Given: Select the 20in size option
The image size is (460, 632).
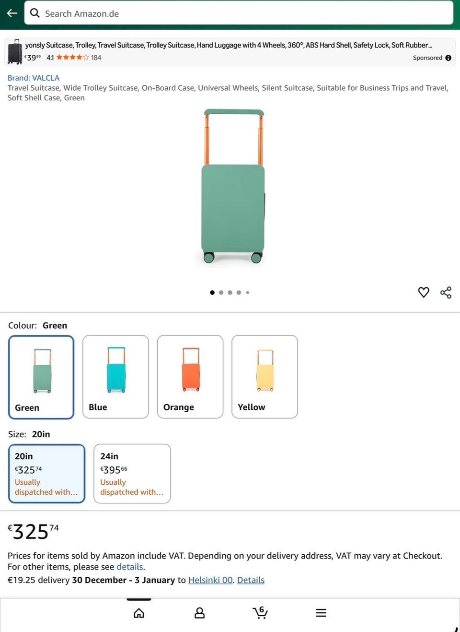Looking at the screenshot, I should pyautogui.click(x=46, y=473).
